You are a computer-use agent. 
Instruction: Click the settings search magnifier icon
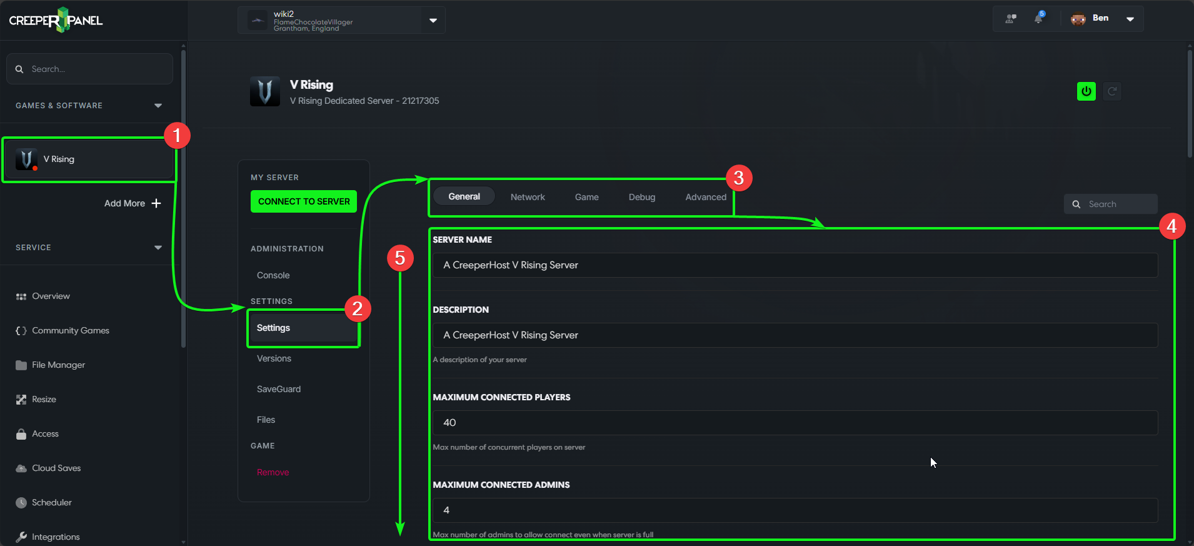pyautogui.click(x=1076, y=205)
